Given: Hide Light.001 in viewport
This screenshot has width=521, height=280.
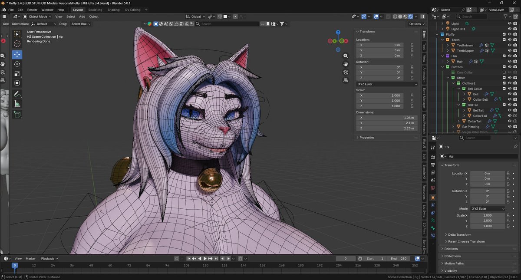Looking at the screenshot, I should click(x=510, y=29).
